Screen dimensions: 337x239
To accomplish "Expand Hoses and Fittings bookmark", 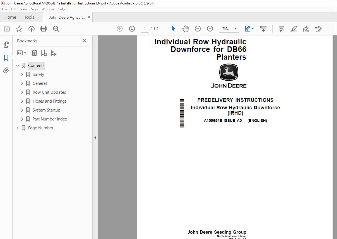I will (22, 101).
